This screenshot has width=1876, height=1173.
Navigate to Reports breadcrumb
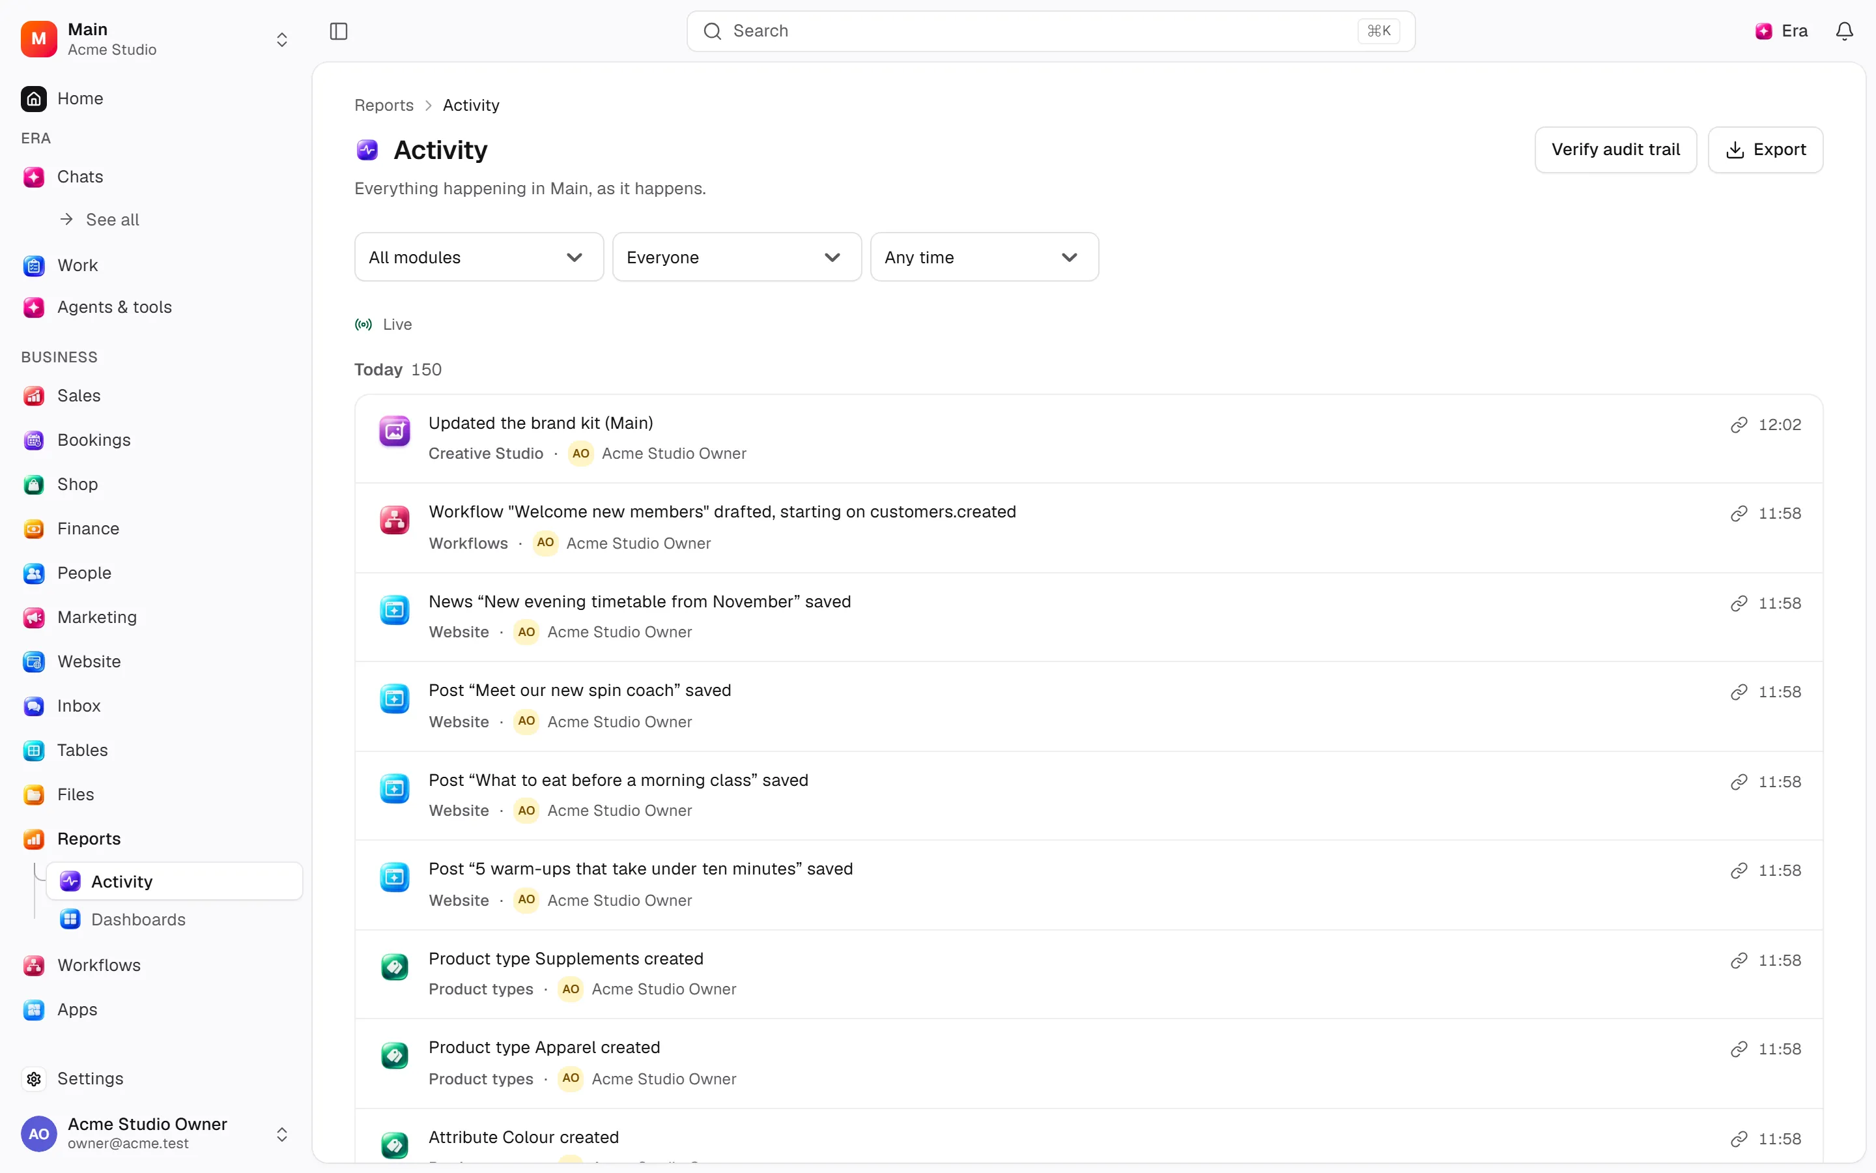tap(384, 106)
